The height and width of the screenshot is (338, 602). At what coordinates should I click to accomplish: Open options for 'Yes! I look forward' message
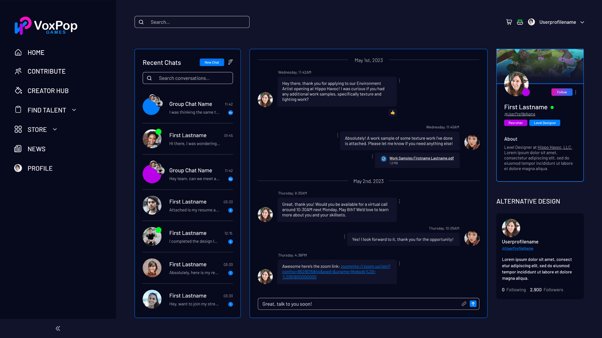pos(345,236)
